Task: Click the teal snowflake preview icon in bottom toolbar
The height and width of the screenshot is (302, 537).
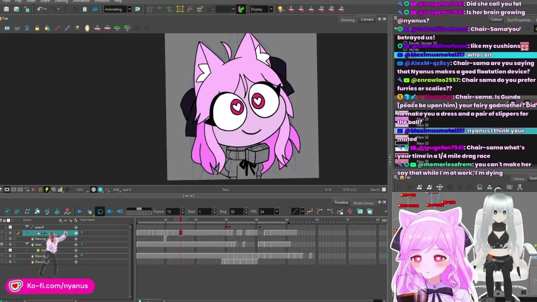Action: point(100,190)
